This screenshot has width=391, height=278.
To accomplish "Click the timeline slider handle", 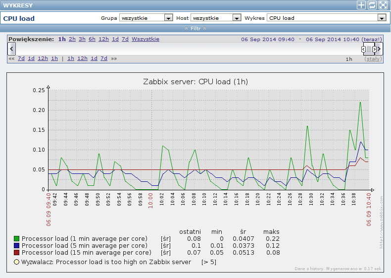I will click(x=369, y=49).
